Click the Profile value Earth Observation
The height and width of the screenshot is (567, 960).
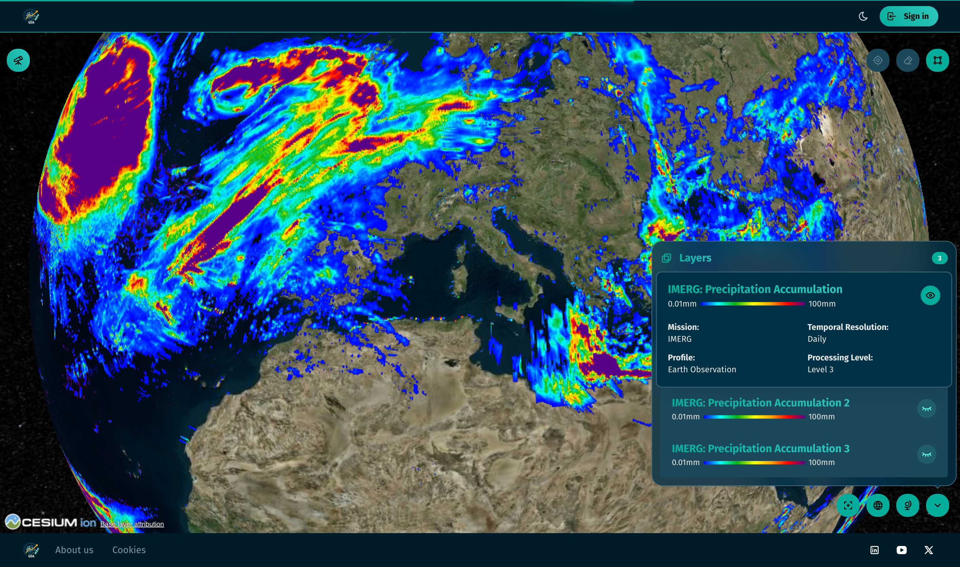click(702, 370)
